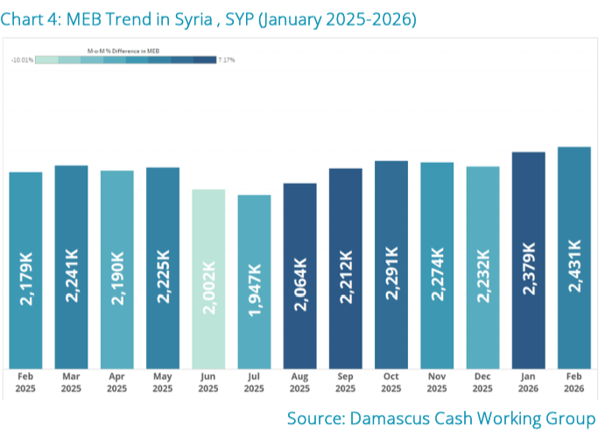
Task: Click the Jan 2026 axis label
Action: tap(528, 383)
